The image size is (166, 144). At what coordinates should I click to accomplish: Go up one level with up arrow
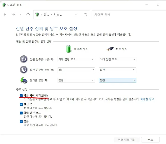28,15
